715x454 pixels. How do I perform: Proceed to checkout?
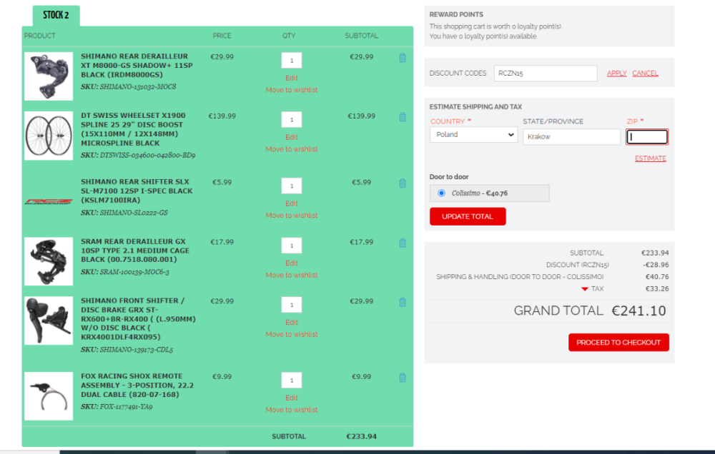pyautogui.click(x=618, y=343)
